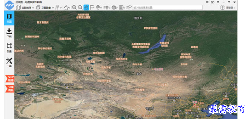
Task: Click the 新西伯利亚州 map label
Action: click(32, 37)
